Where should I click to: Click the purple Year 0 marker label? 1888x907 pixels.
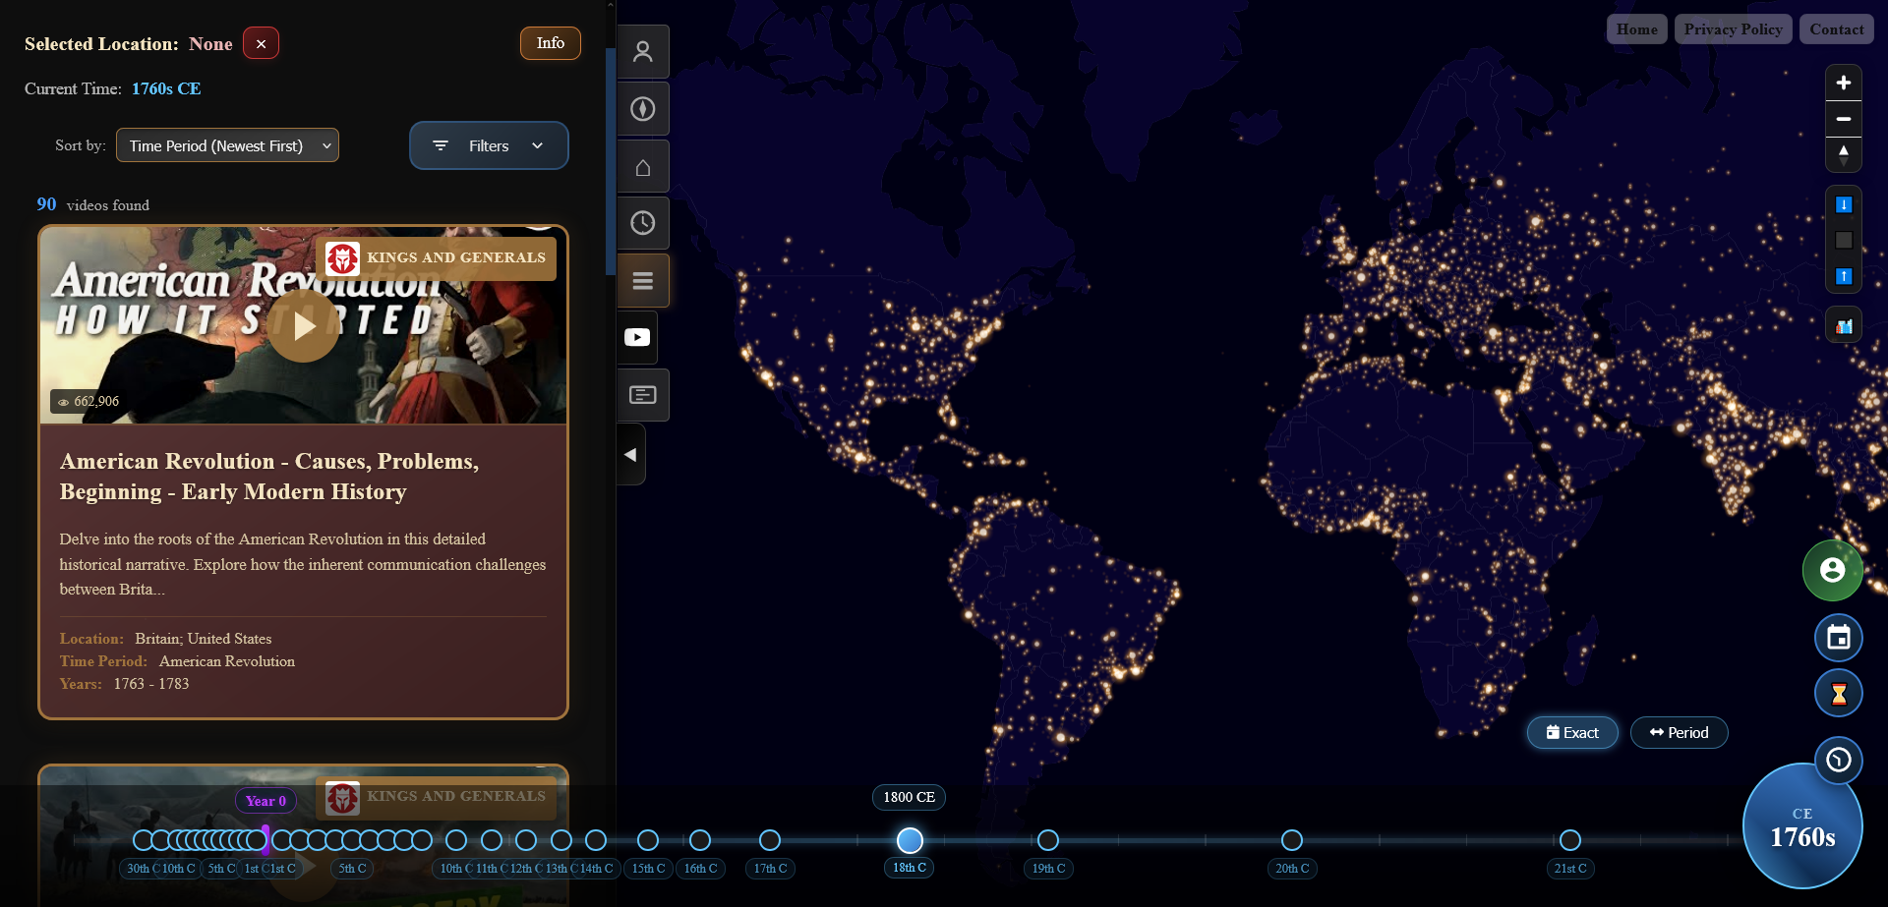pyautogui.click(x=265, y=801)
